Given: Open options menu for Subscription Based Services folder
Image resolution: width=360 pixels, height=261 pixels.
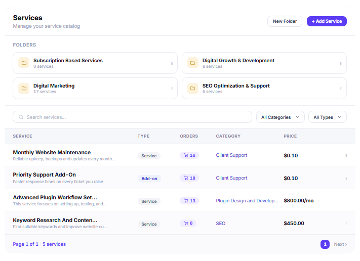Looking at the screenshot, I should [x=172, y=63].
